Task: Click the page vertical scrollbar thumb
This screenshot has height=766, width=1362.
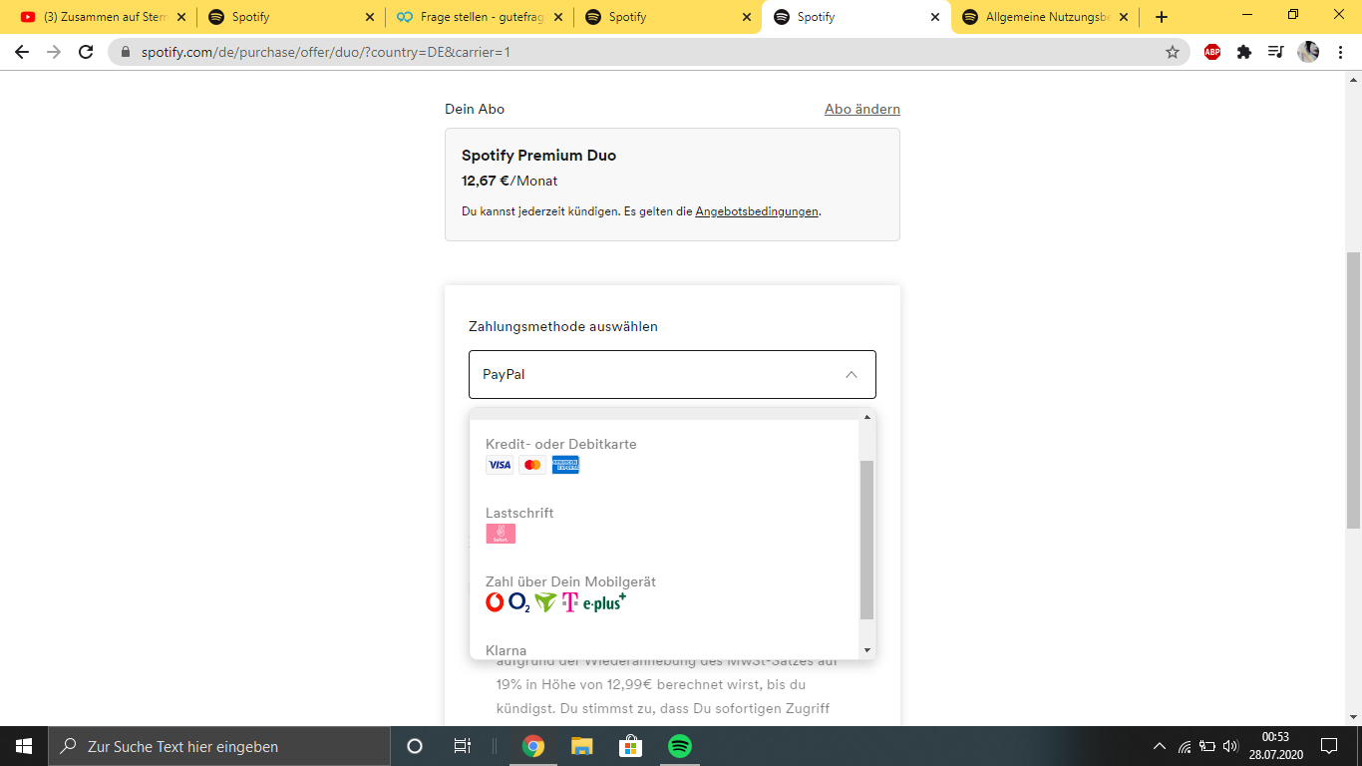Action: pyautogui.click(x=1353, y=390)
